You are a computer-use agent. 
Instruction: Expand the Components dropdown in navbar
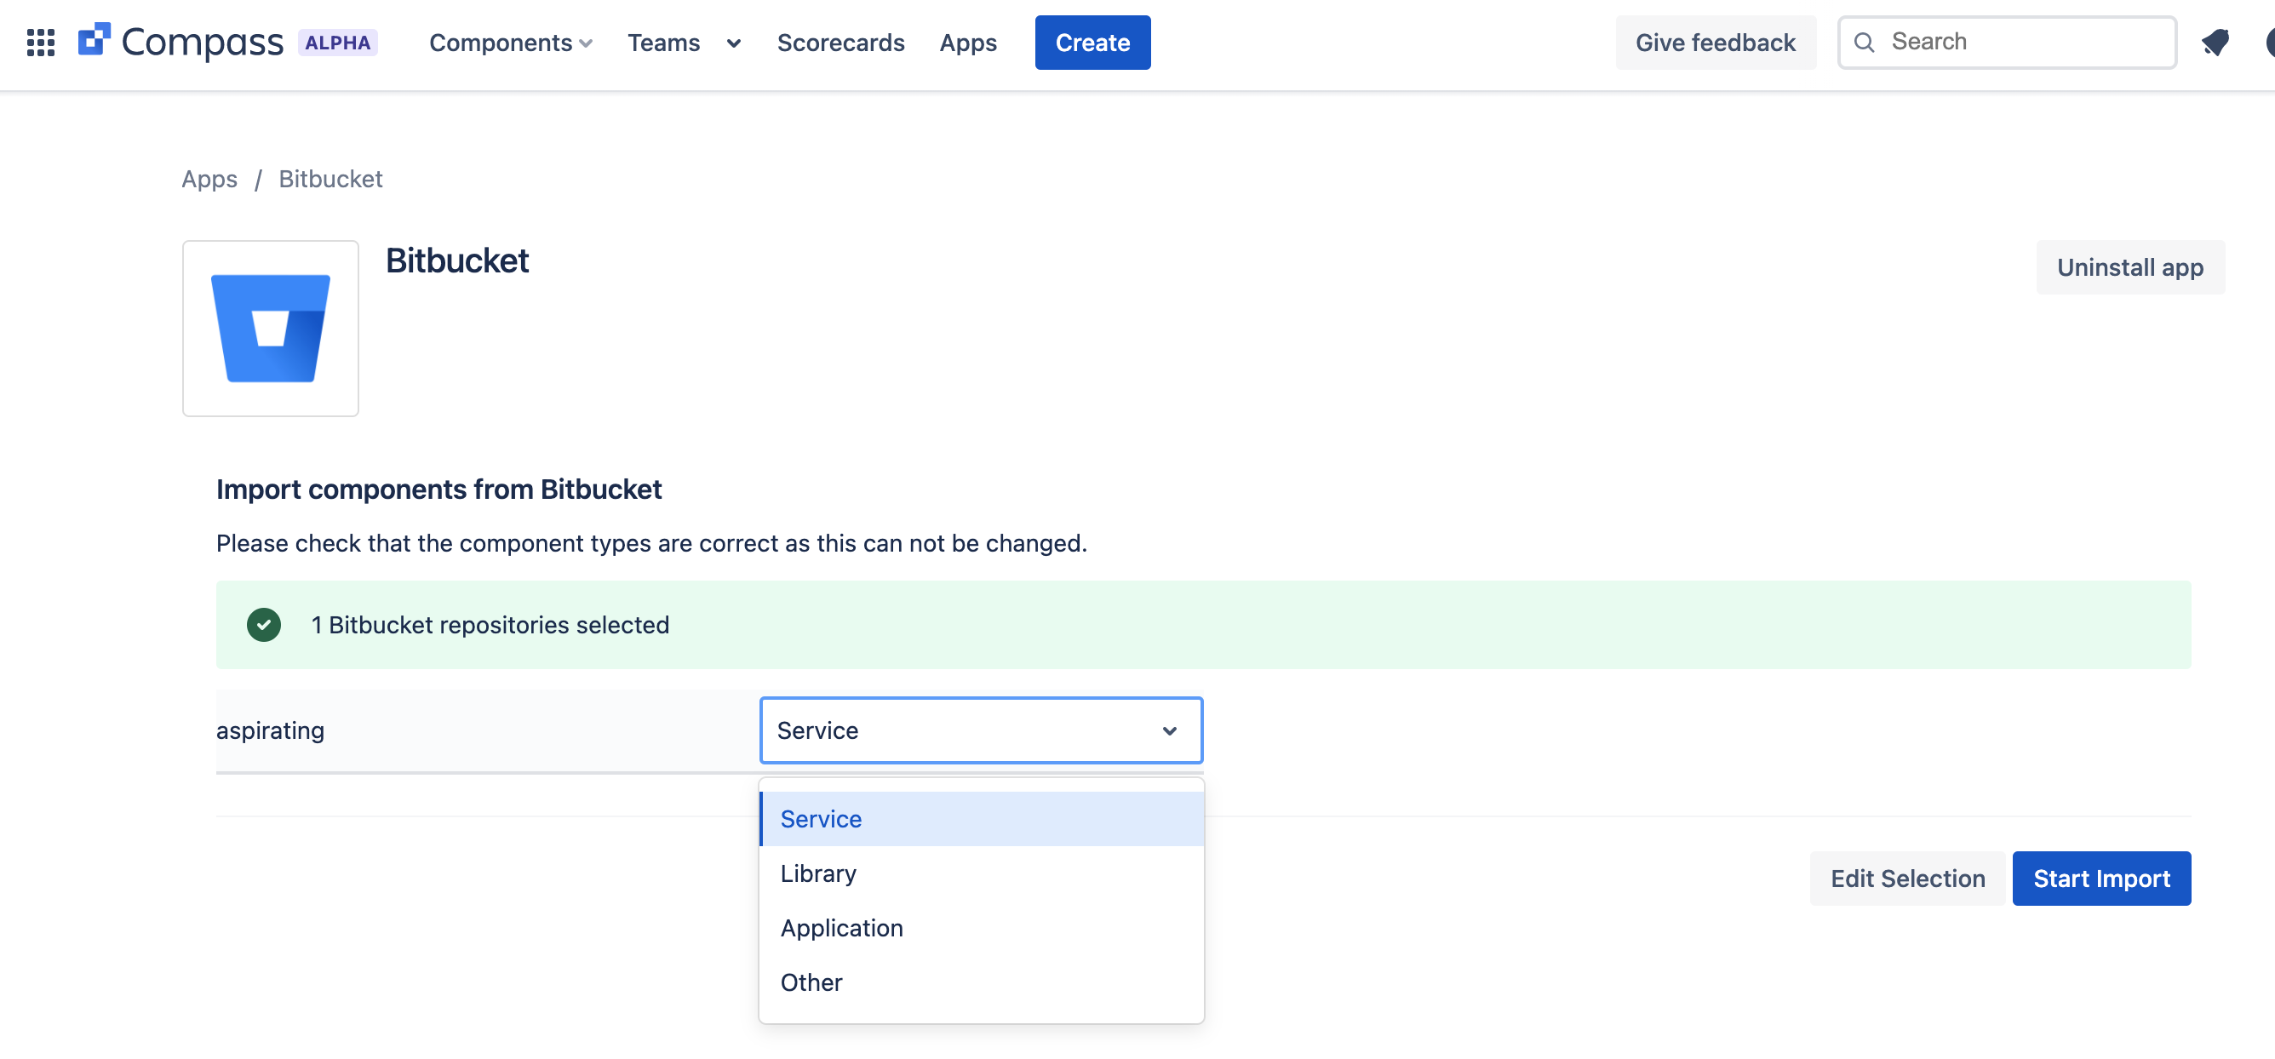[511, 43]
